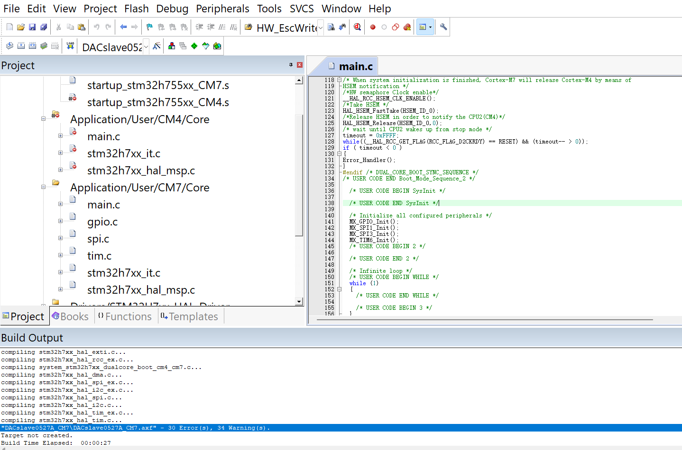Viewport: 682px width, 450px height.
Task: Click the Project panel scroll-up arrow
Action: (299, 81)
